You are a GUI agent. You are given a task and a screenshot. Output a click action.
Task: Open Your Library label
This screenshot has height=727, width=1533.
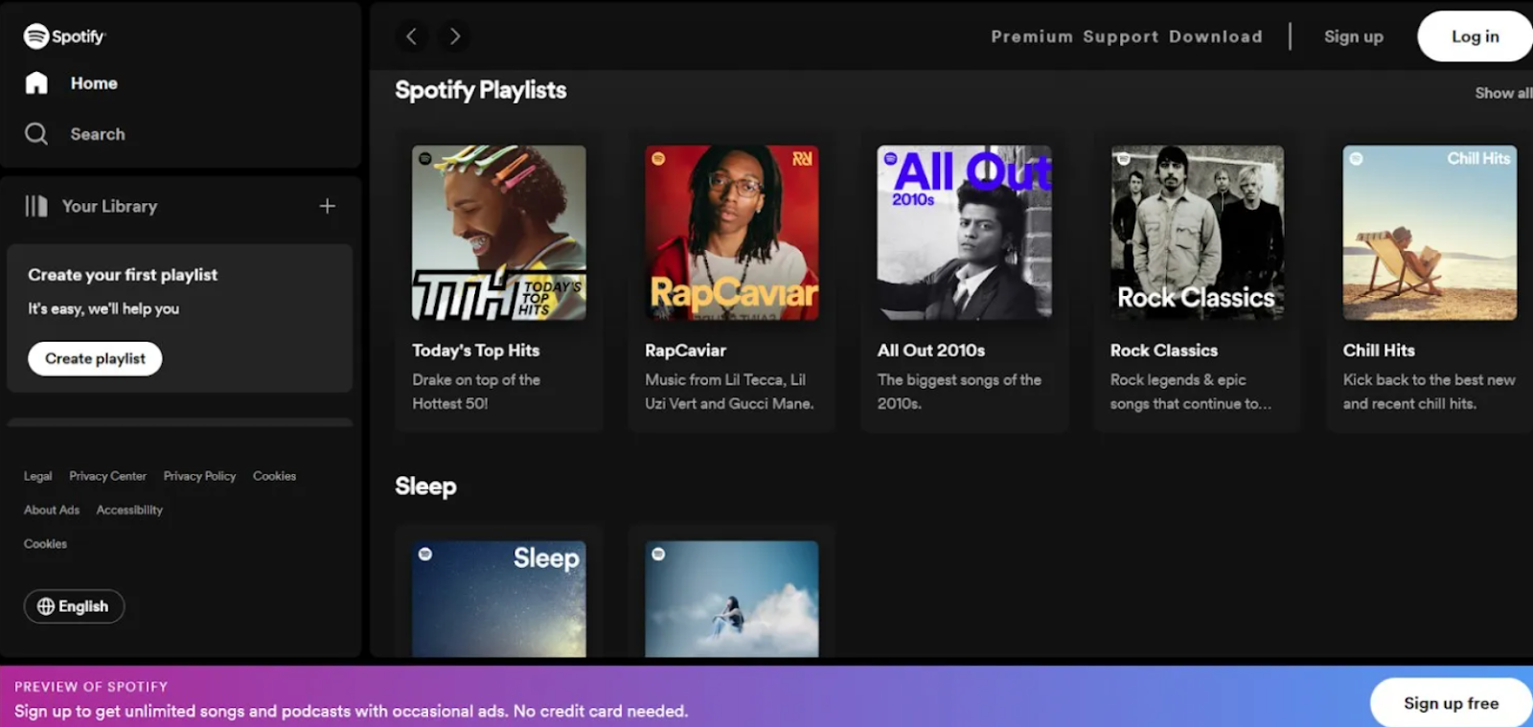click(x=109, y=206)
